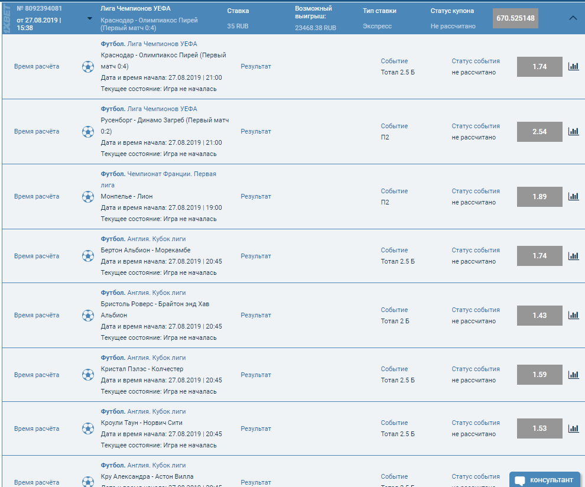
Task: Collapse the coupon with top-right chevron
Action: (573, 18)
